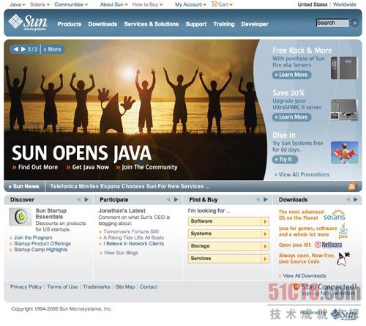Go to previous Participate panel
This screenshot has height=326, width=366.
point(168,199)
